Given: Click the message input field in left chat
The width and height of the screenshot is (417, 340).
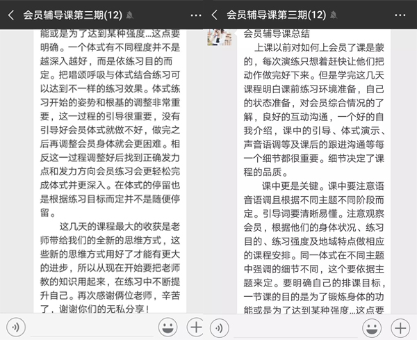Looking at the screenshot, I should (92, 326).
